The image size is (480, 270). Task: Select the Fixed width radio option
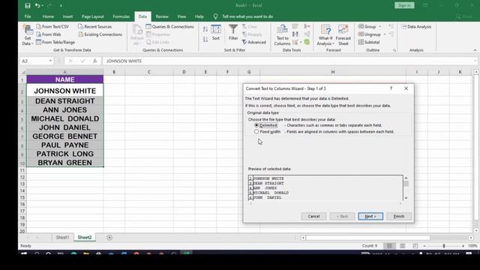tap(256, 132)
